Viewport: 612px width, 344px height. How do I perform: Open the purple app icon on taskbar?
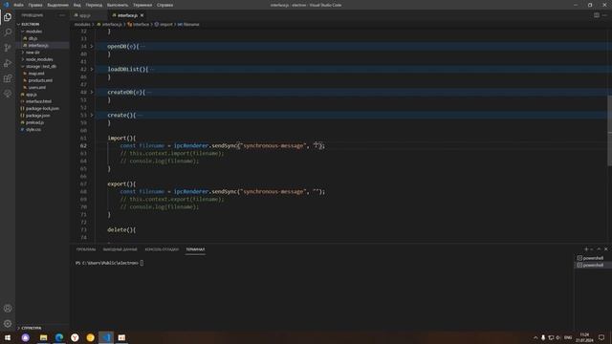click(x=26, y=337)
